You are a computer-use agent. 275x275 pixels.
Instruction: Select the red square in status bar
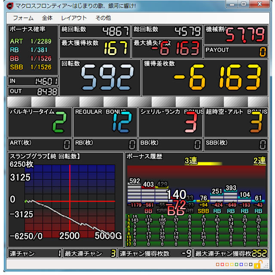point(222,265)
